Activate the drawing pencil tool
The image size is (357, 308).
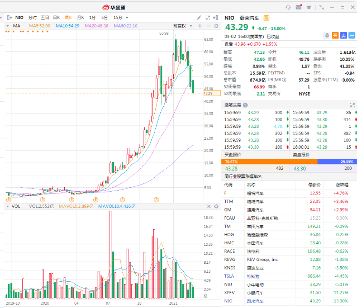(199, 18)
